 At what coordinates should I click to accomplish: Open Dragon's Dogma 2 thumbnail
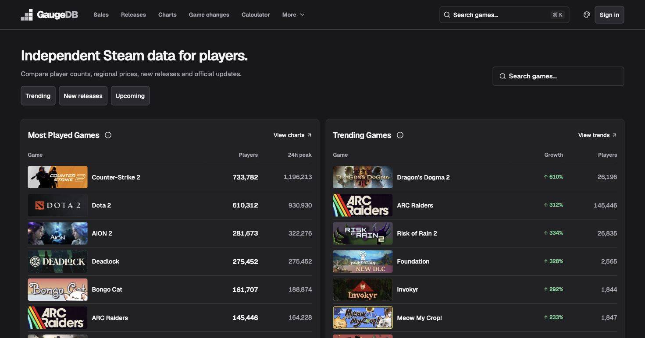363,177
